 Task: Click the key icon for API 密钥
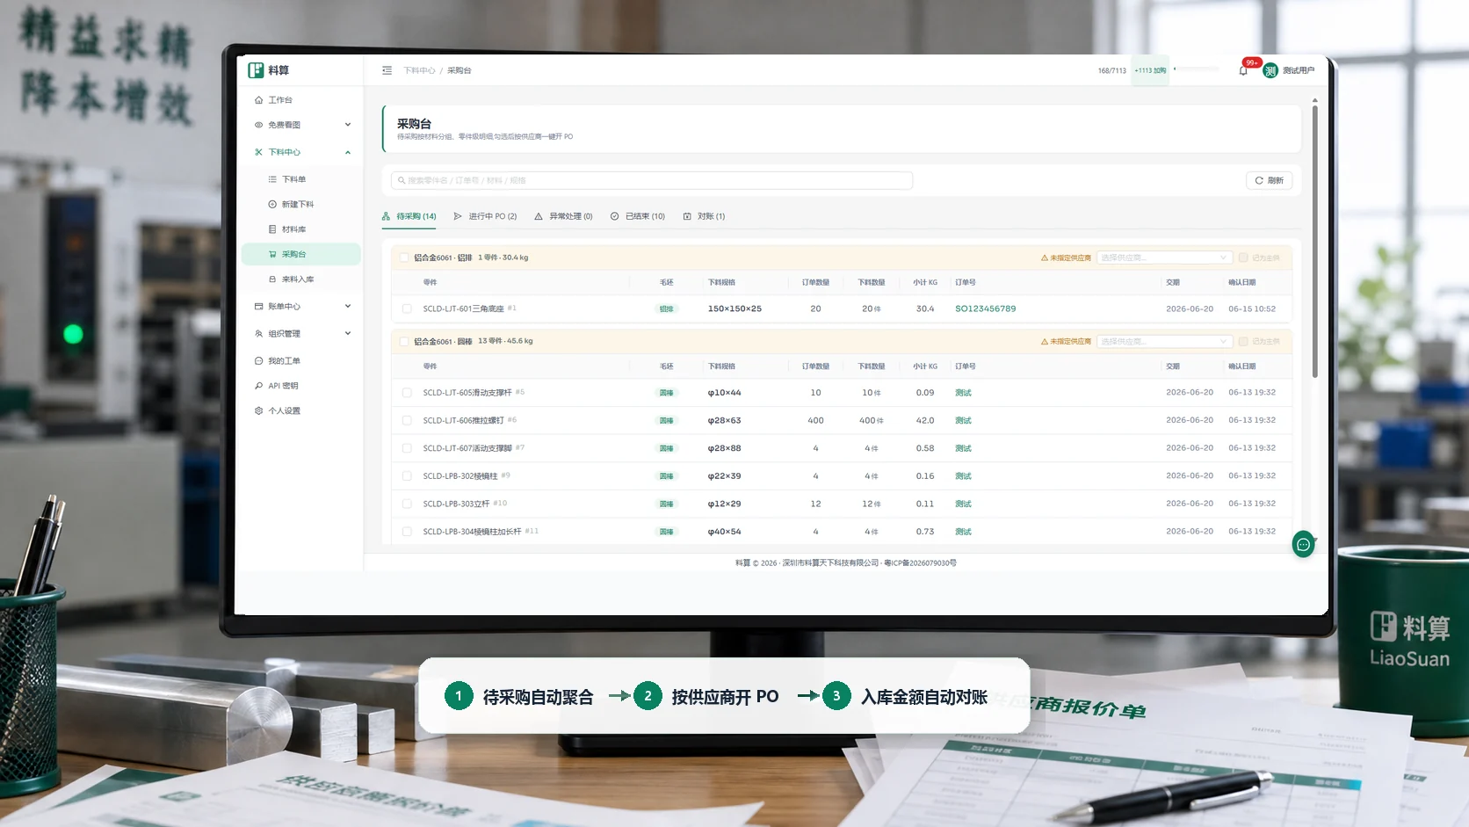point(258,386)
